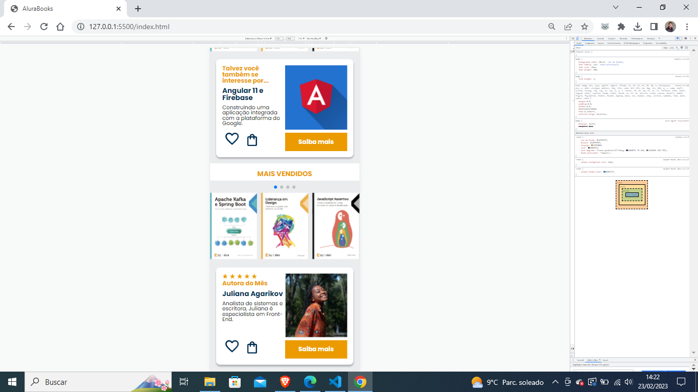Open the Computed styles sub-tab
The height and width of the screenshot is (392, 698).
tap(590, 43)
